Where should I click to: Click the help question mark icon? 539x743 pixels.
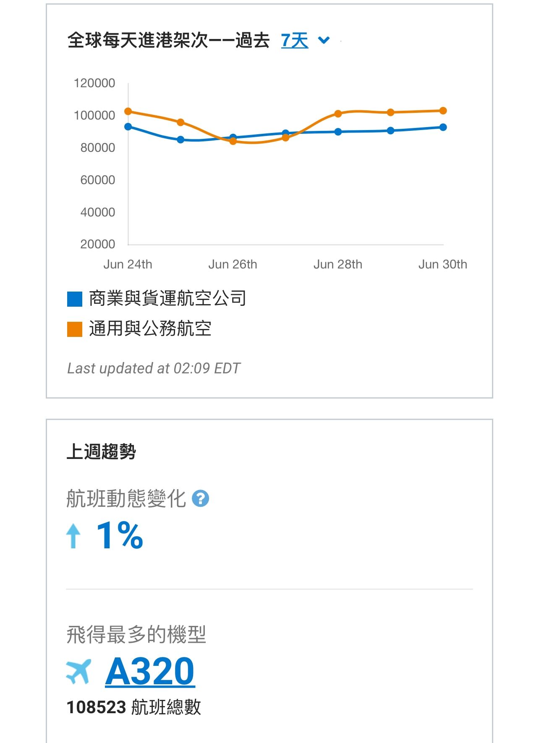click(200, 498)
